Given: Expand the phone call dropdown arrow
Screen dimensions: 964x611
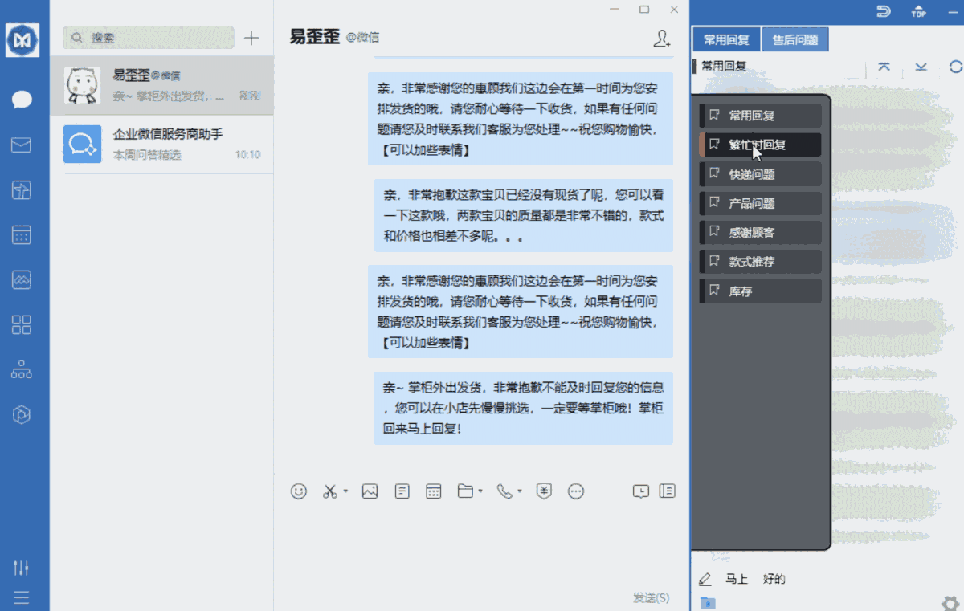Looking at the screenshot, I should pyautogui.click(x=520, y=493).
